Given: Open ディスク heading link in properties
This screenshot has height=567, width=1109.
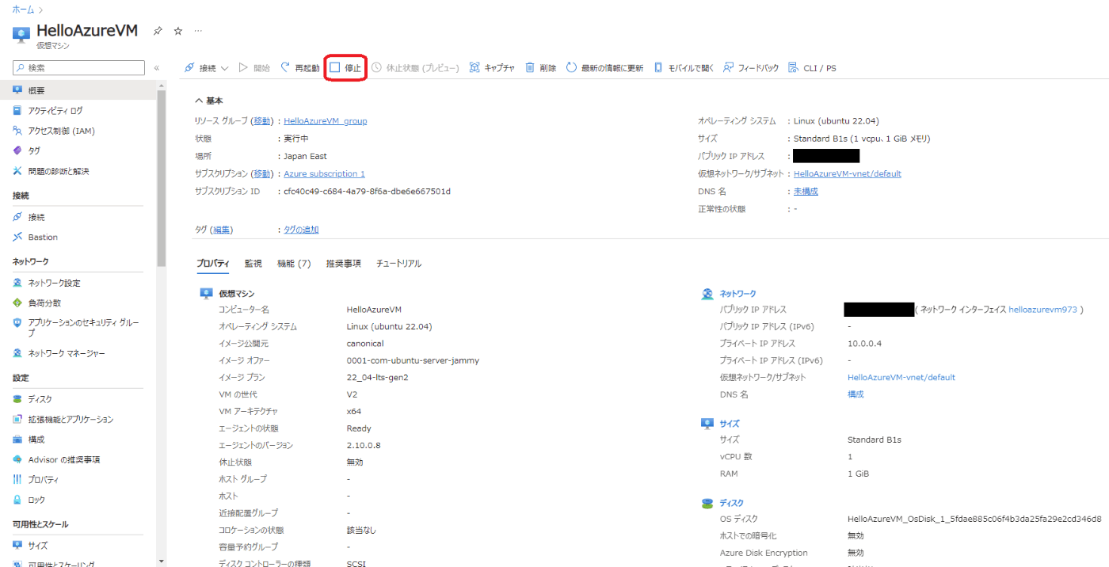Looking at the screenshot, I should (731, 503).
